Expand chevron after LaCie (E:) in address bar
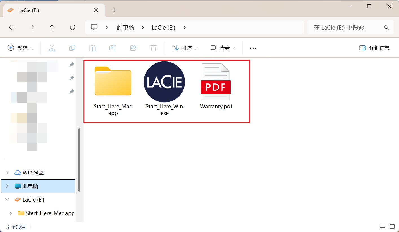 185,28
